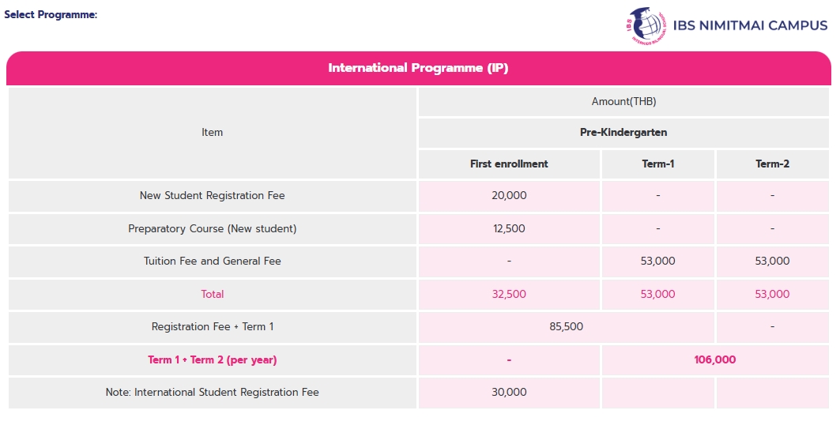Screen dimensions: 840x429
Task: Select the First enrollment column header
Action: (509, 164)
